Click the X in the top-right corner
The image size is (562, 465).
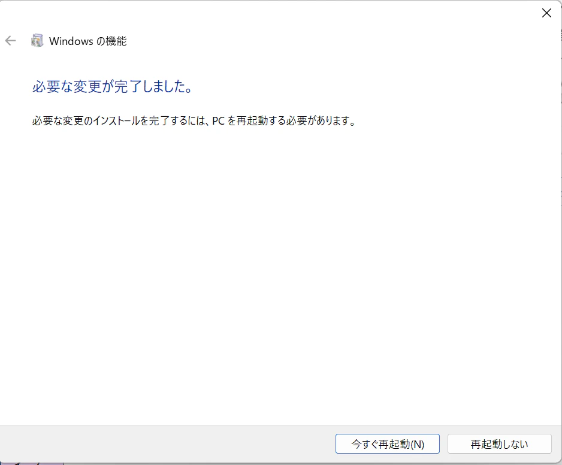pyautogui.click(x=546, y=13)
